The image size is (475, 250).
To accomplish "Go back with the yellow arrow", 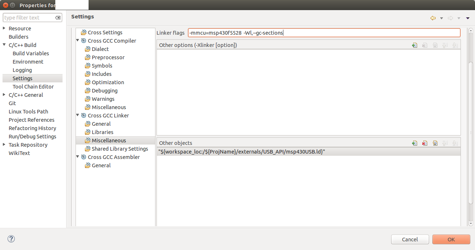I will pos(433,18).
